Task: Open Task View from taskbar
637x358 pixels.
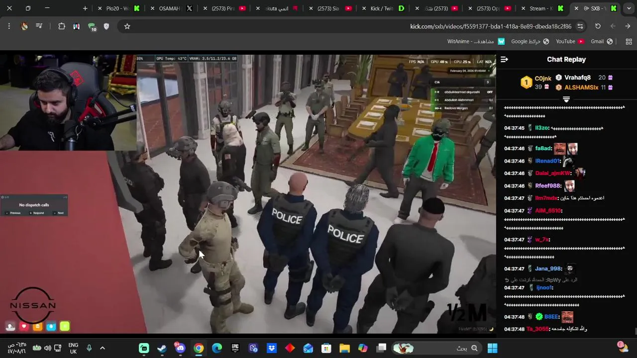Action: (381, 348)
